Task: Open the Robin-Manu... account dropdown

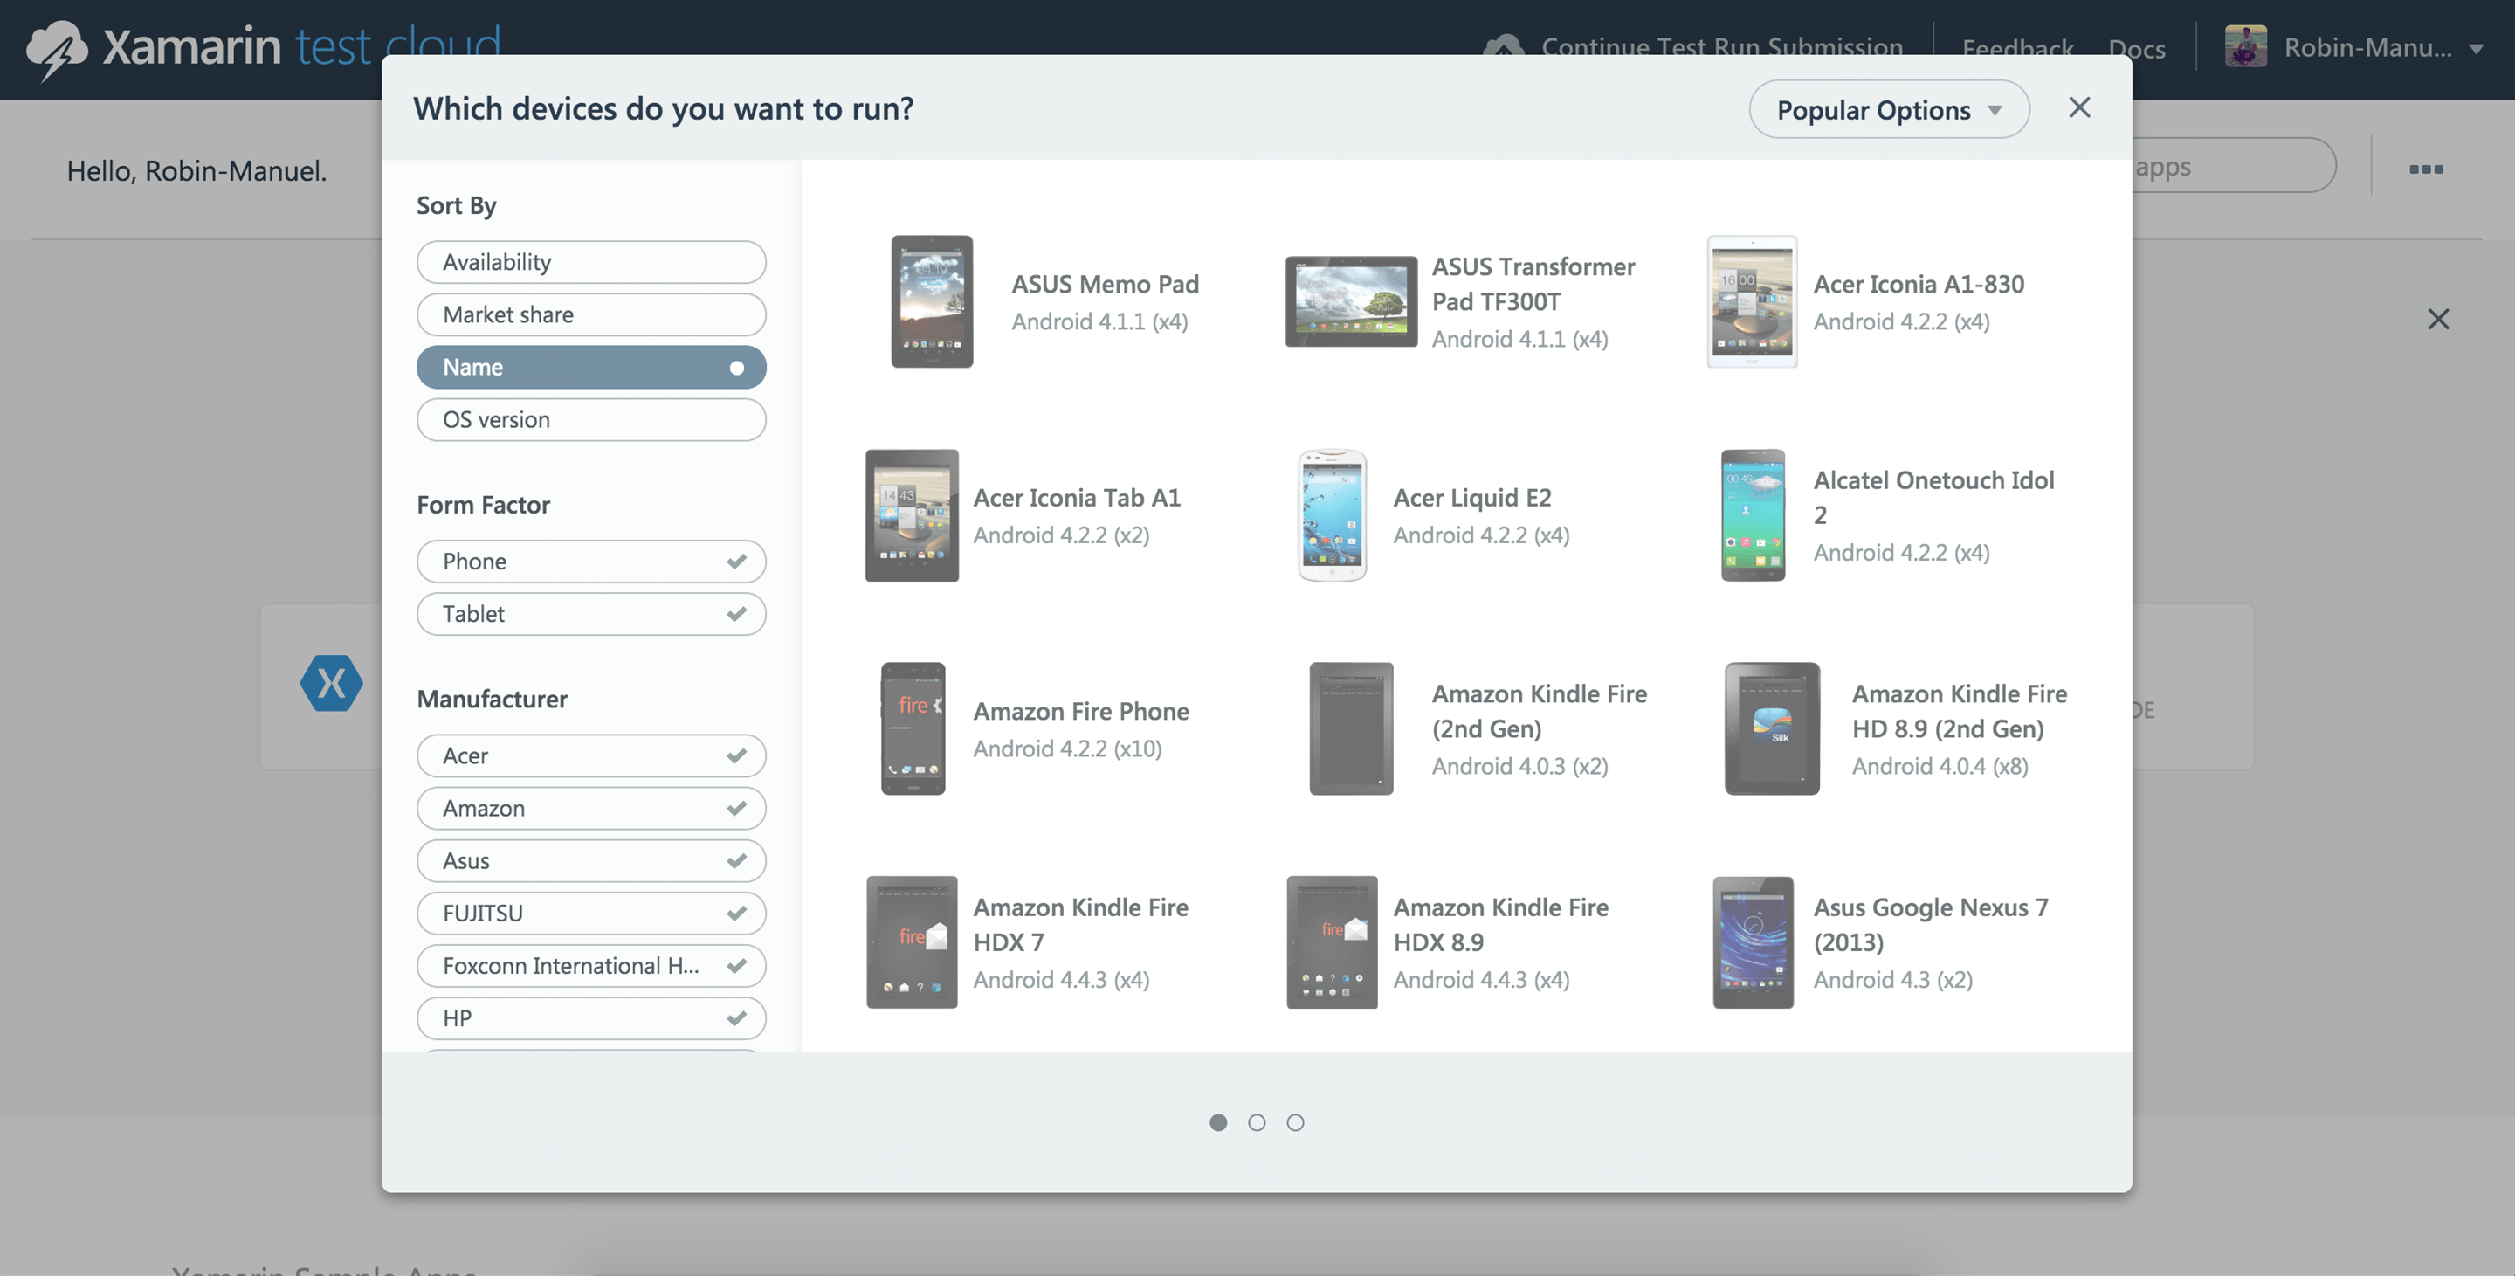Action: coord(2383,47)
